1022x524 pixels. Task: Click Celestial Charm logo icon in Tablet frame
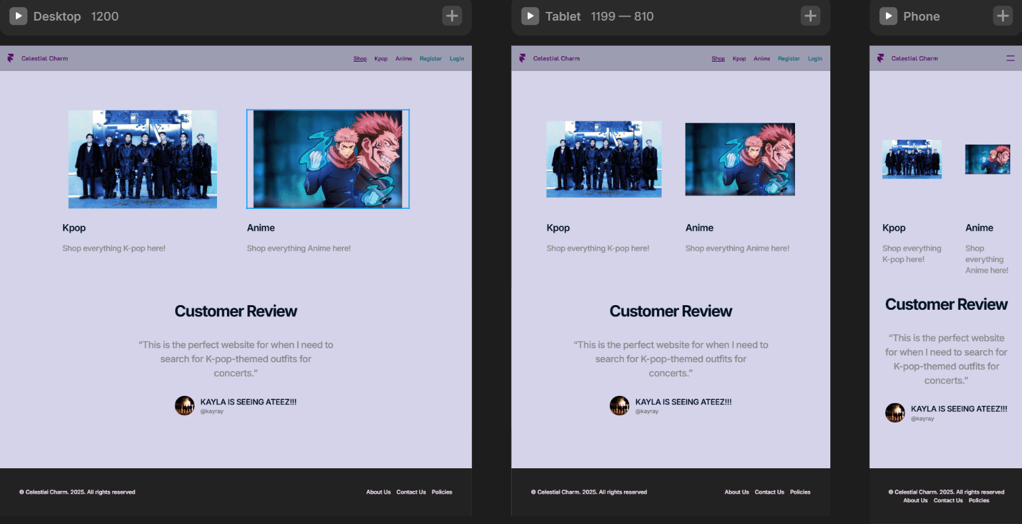coord(522,58)
